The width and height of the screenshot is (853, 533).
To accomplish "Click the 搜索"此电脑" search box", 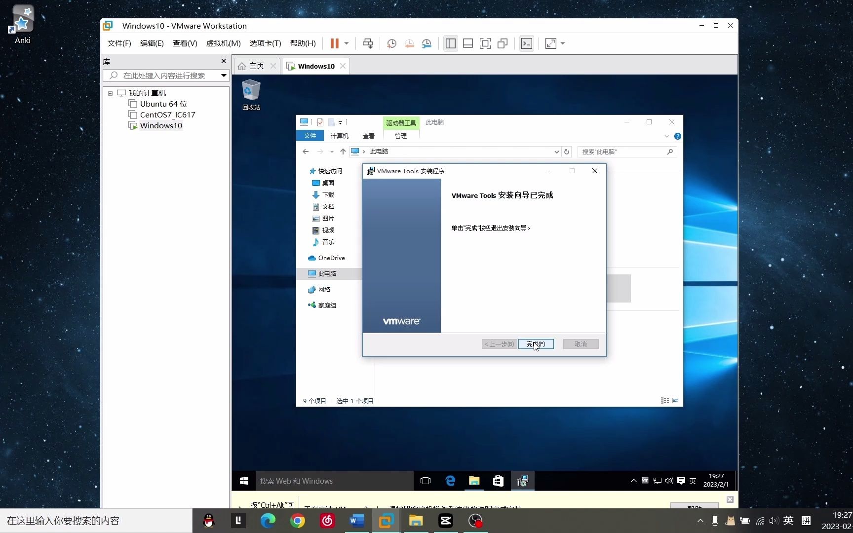I will (627, 152).
